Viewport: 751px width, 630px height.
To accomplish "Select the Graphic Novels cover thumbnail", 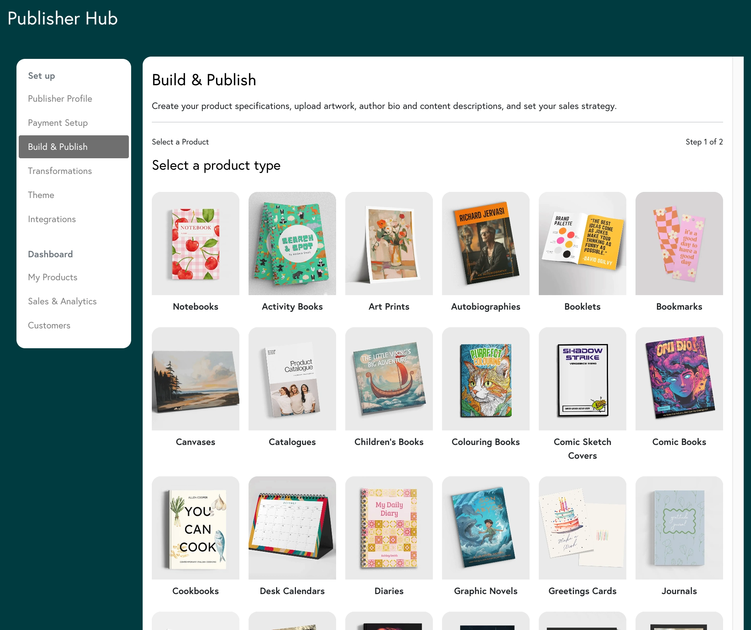I will [x=486, y=528].
